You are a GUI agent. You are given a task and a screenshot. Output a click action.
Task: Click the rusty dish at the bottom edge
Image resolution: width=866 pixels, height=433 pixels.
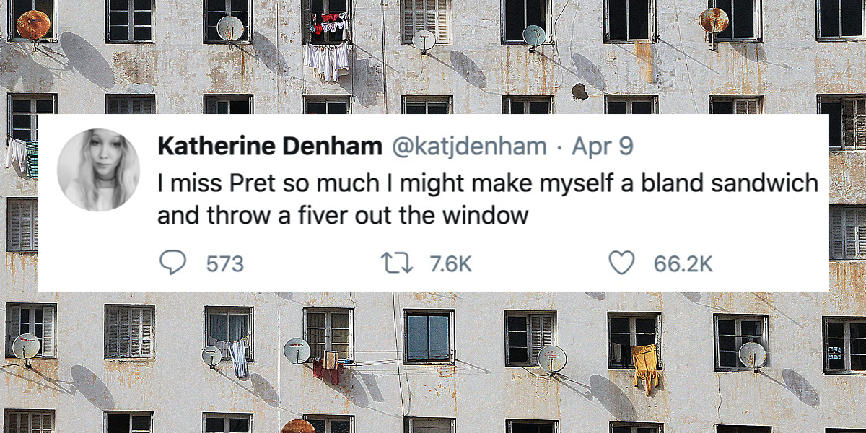298,427
